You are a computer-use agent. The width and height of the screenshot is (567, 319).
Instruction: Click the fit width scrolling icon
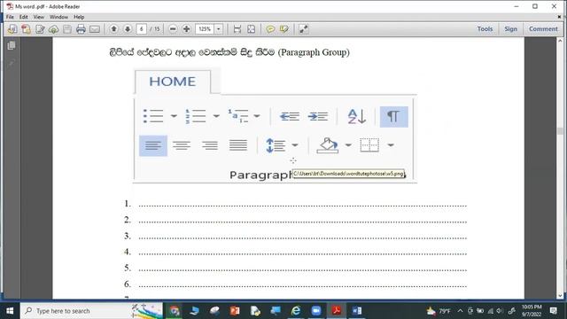coord(237,29)
